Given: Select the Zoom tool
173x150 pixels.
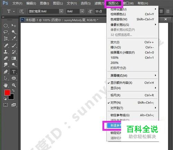Looking at the screenshot, I should pyautogui.click(x=14, y=85).
